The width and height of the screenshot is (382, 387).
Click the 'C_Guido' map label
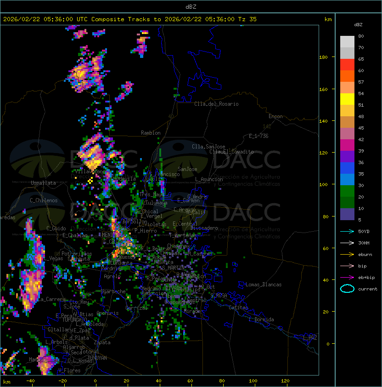point(56,228)
